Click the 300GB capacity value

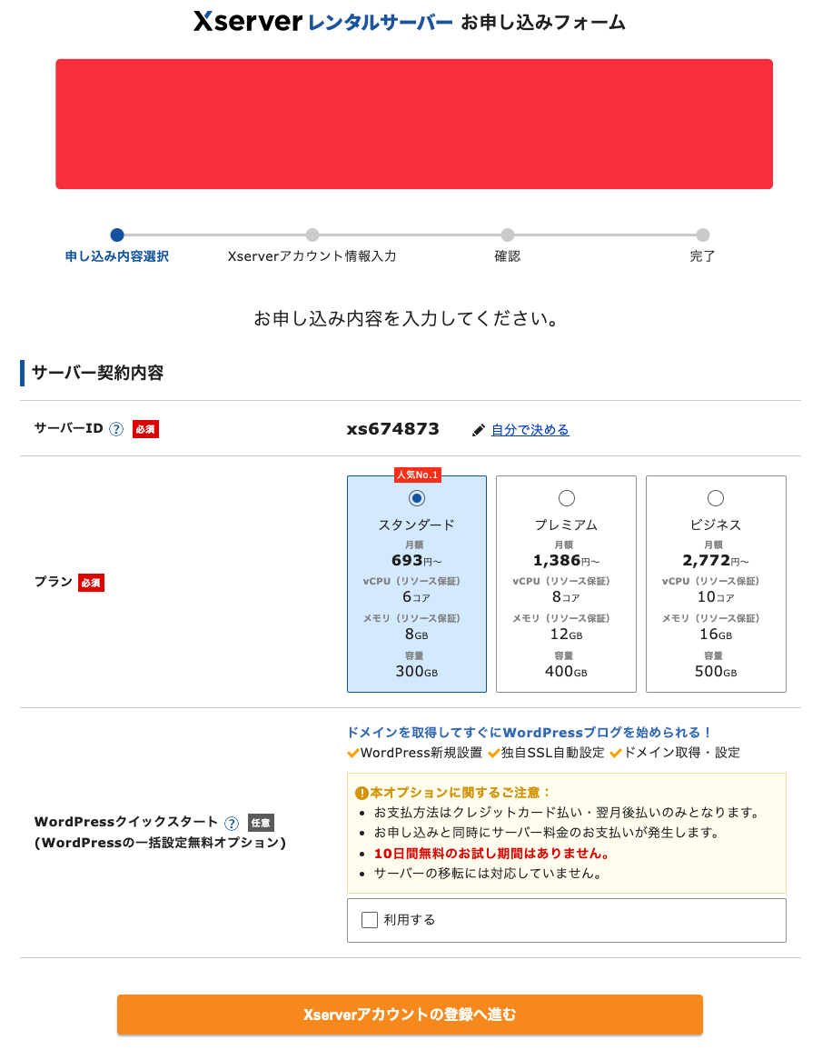(x=417, y=671)
